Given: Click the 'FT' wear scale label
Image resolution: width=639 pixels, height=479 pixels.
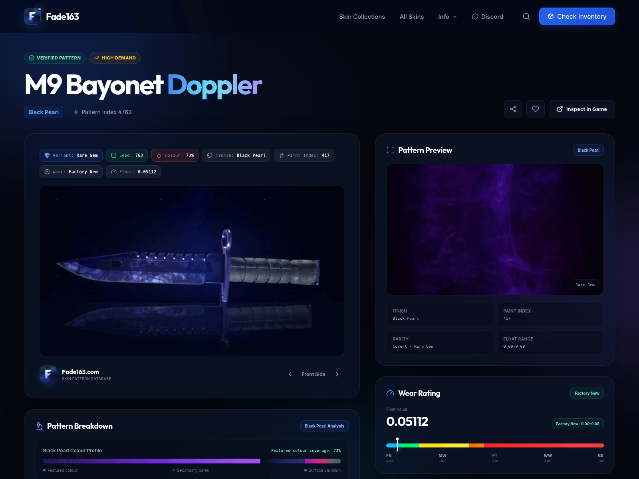Looking at the screenshot, I should point(495,455).
